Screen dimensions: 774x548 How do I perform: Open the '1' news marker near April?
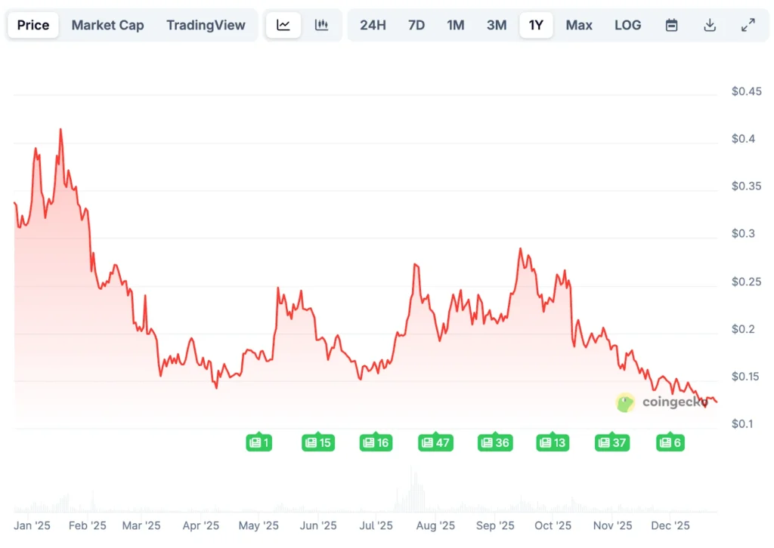(259, 442)
